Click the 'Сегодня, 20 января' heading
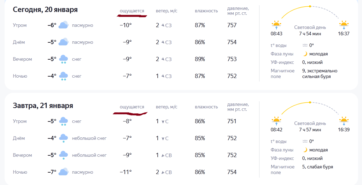Viewport: 362px width, 185px height. coord(45,10)
